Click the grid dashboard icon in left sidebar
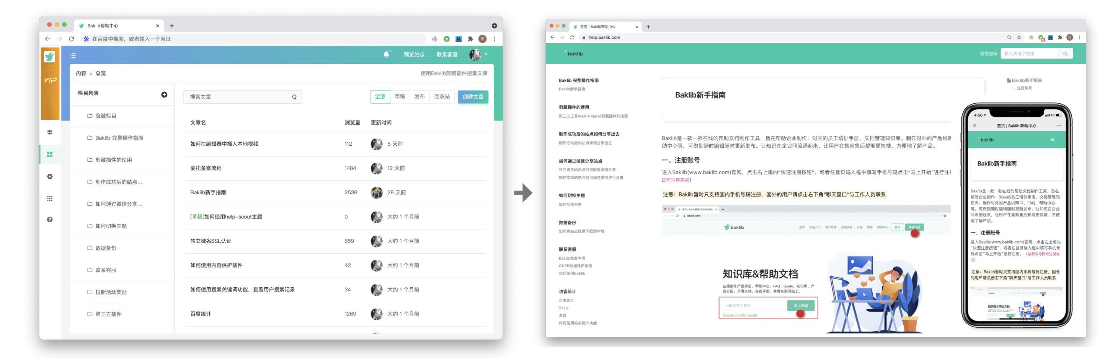Viewport: 1110px width, 358px height. [x=50, y=154]
